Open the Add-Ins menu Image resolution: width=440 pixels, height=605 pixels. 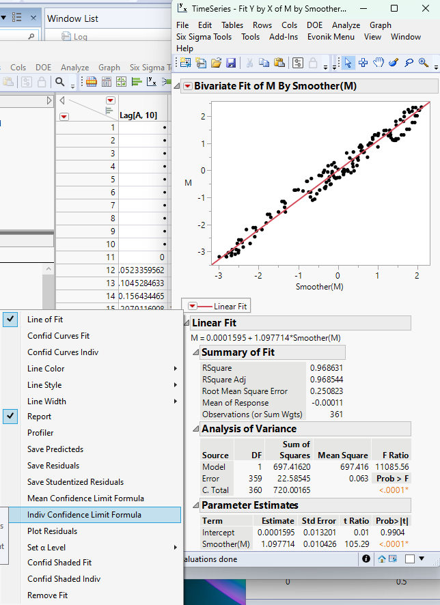(284, 37)
